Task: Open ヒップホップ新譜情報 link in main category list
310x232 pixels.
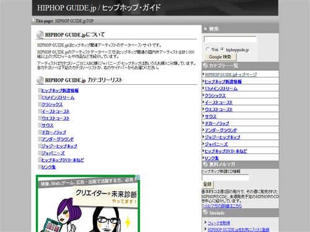Action: point(60,90)
